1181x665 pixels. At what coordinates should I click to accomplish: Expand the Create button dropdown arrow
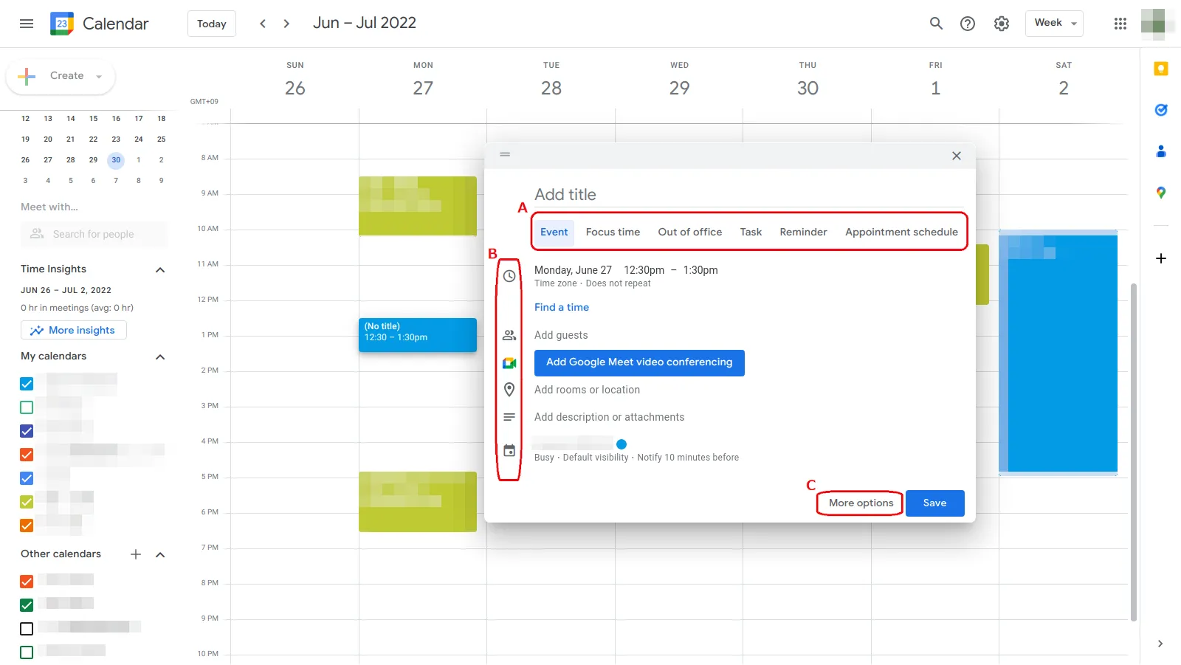click(x=99, y=76)
